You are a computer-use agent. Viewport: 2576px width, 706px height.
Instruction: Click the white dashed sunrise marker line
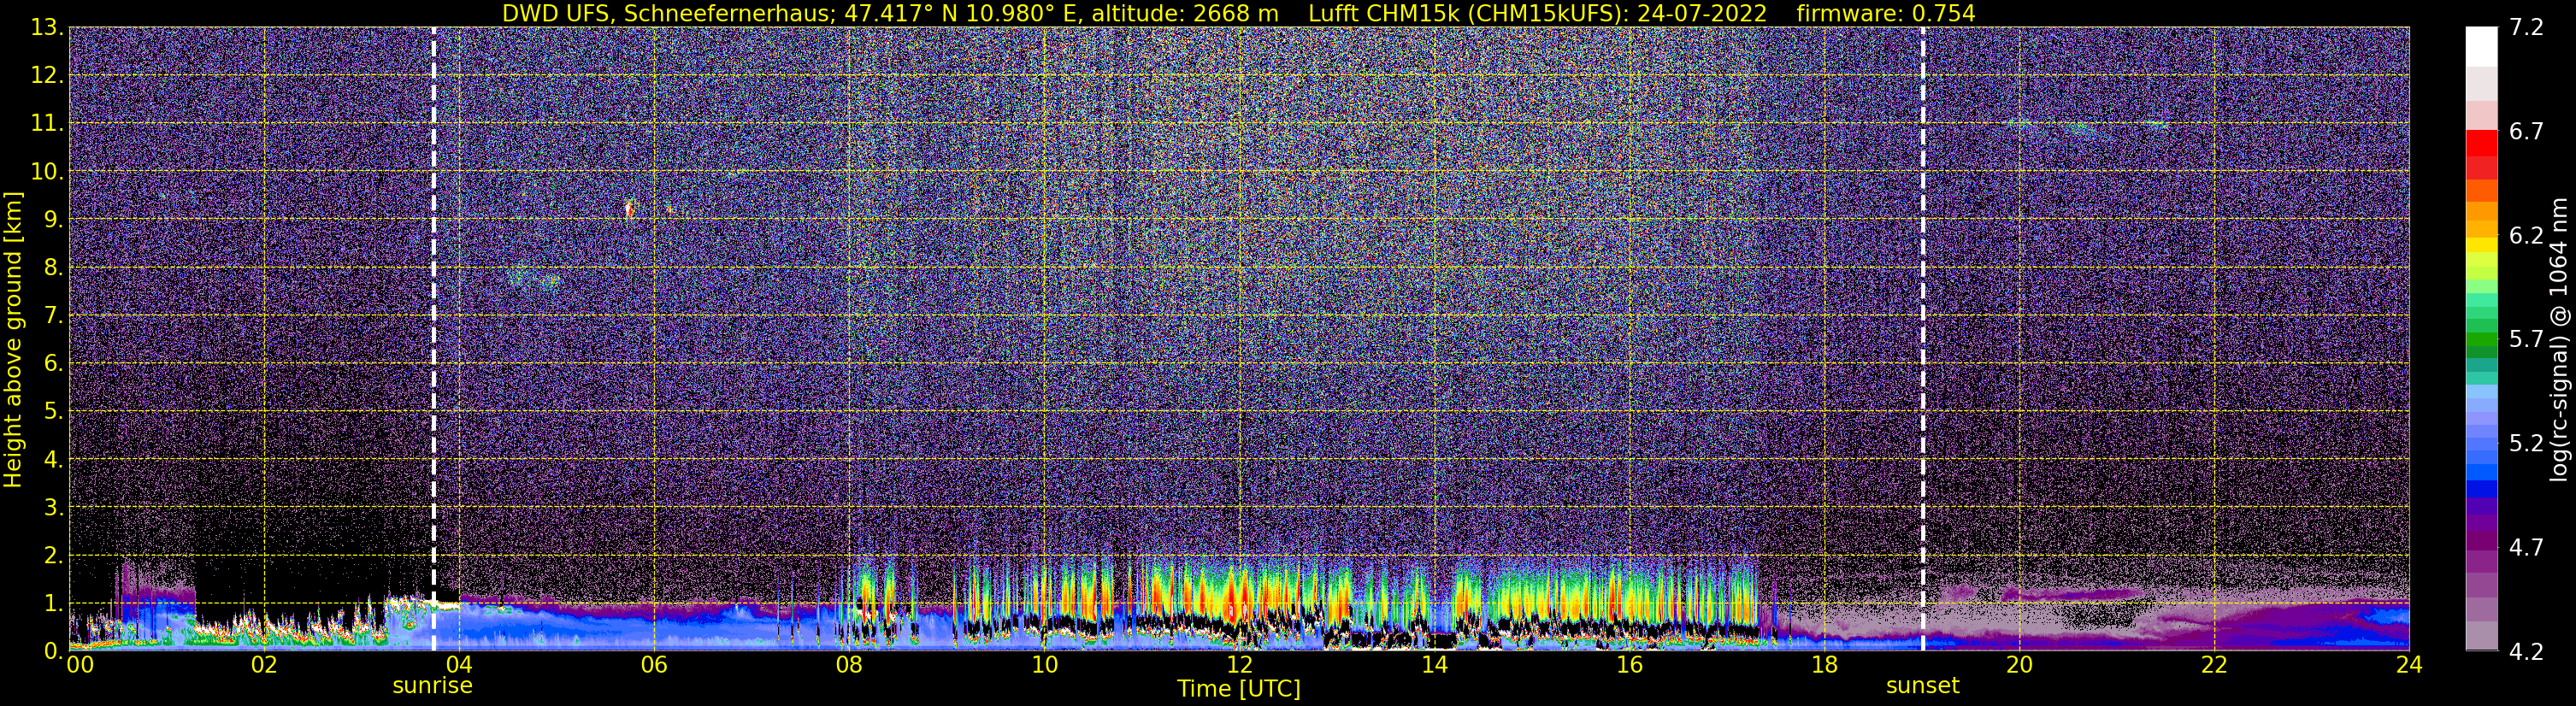tap(433, 339)
